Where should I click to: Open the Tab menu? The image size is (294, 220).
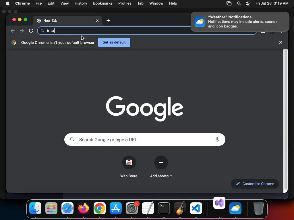140,3
